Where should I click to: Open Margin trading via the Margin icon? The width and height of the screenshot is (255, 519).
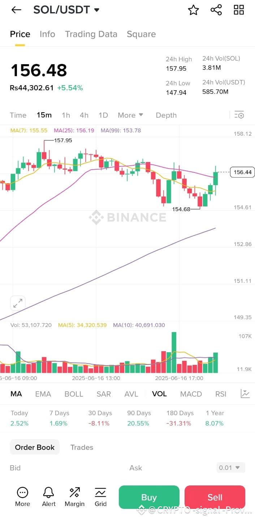pos(74,497)
